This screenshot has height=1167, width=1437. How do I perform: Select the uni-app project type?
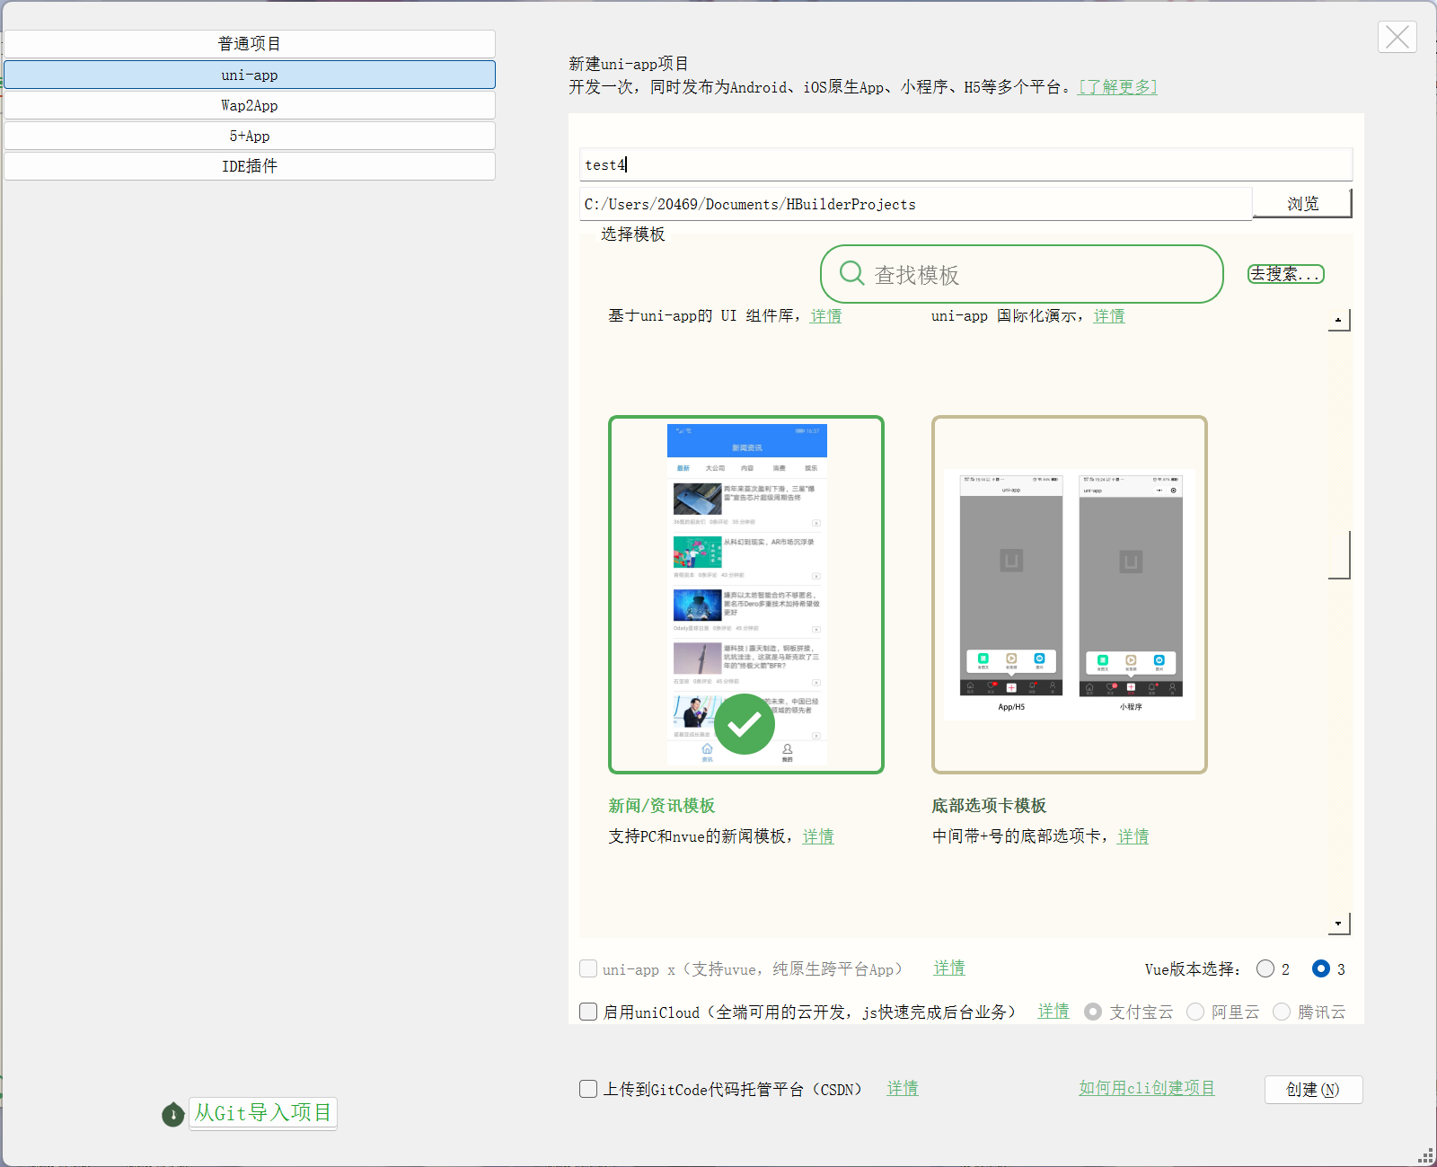pyautogui.click(x=250, y=75)
